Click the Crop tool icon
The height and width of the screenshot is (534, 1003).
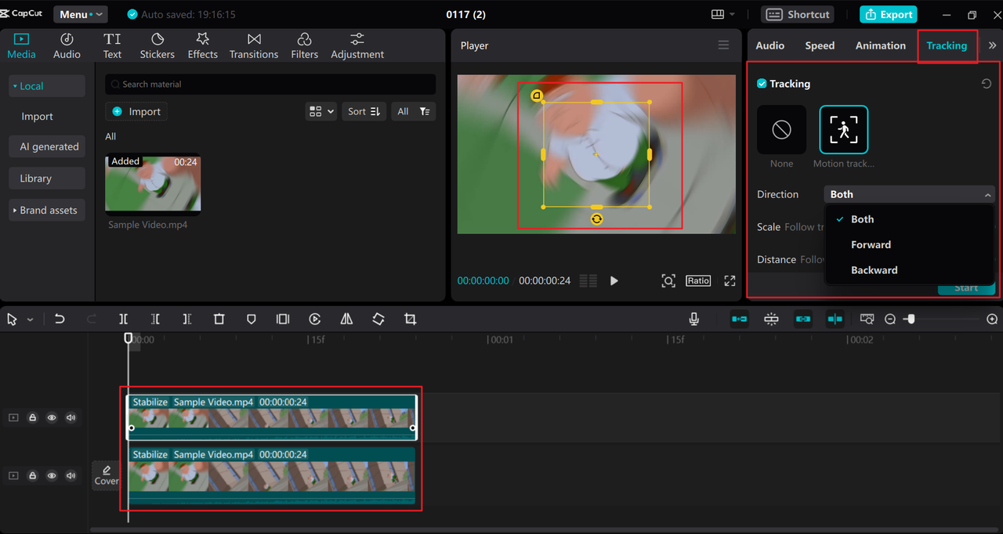click(410, 319)
